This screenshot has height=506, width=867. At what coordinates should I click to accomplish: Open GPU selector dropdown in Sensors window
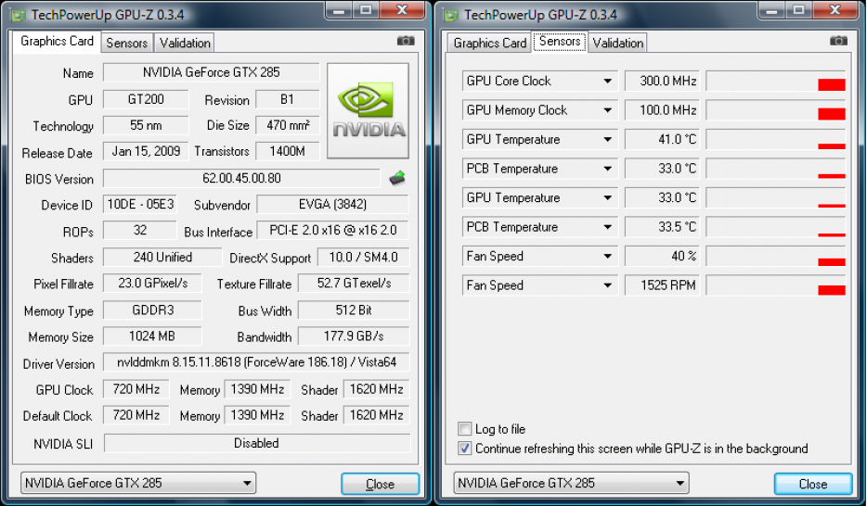tap(571, 484)
